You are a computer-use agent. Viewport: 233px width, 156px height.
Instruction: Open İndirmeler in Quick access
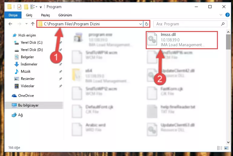point(29,64)
